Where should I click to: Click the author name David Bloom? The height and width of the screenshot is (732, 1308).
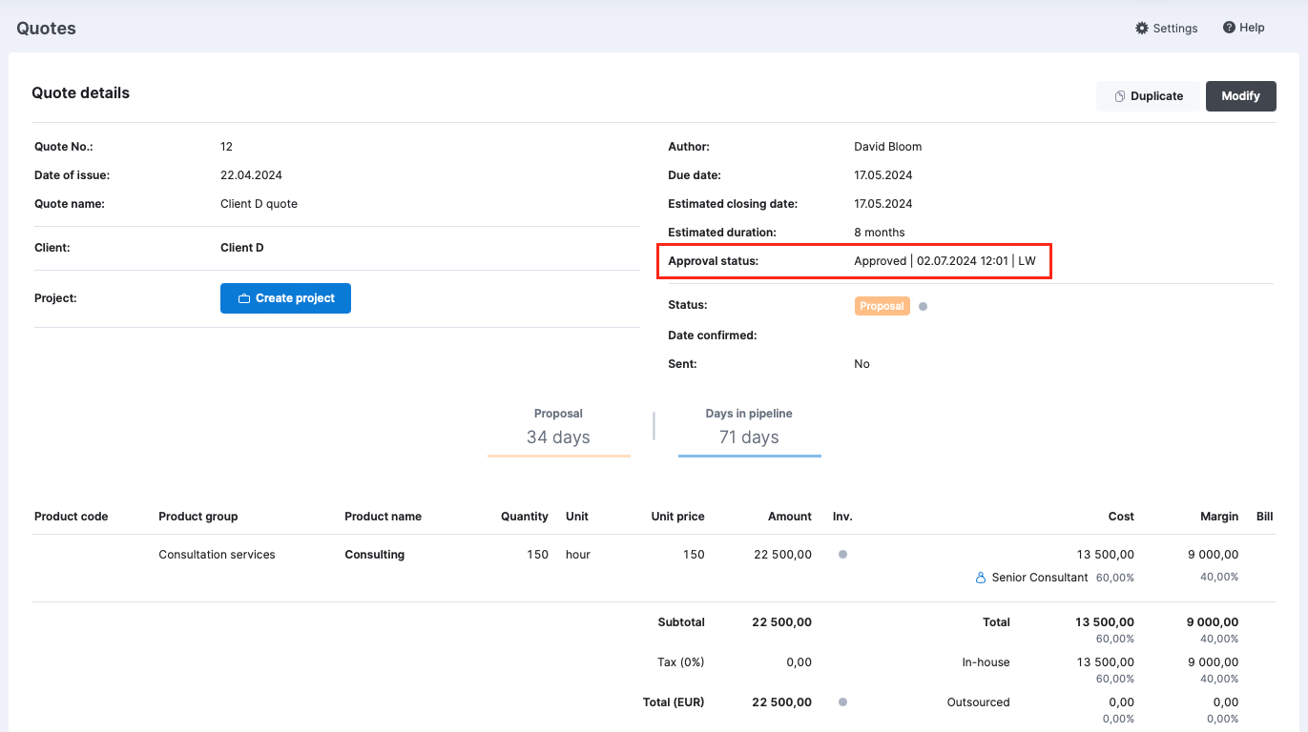(887, 147)
